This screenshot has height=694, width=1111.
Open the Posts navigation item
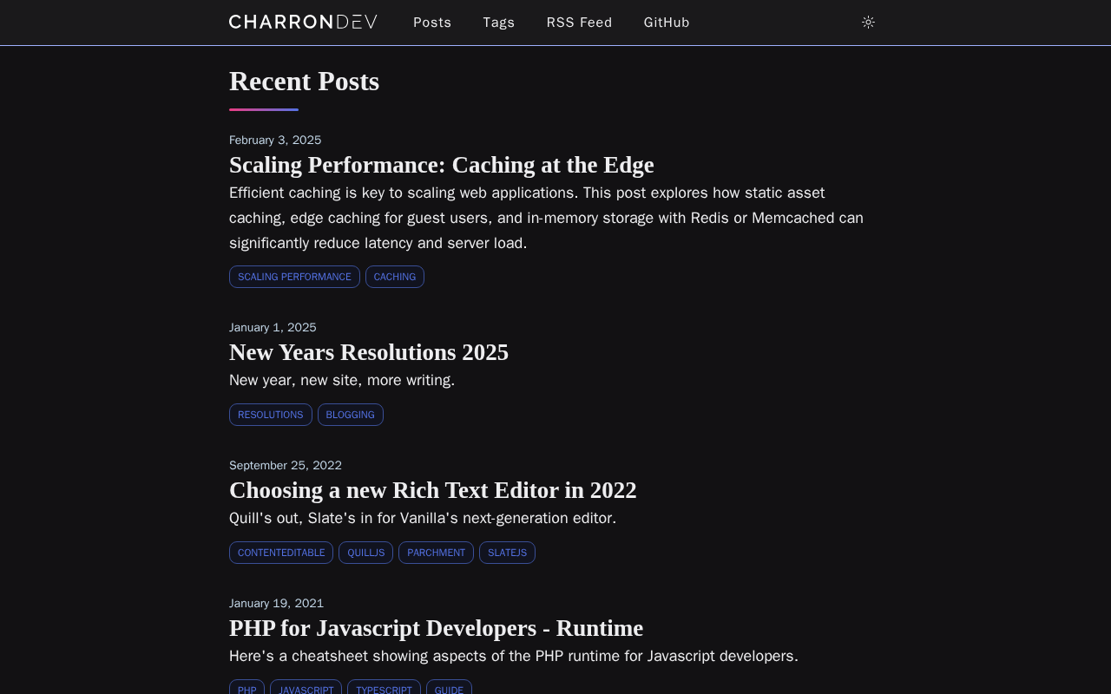point(432,23)
